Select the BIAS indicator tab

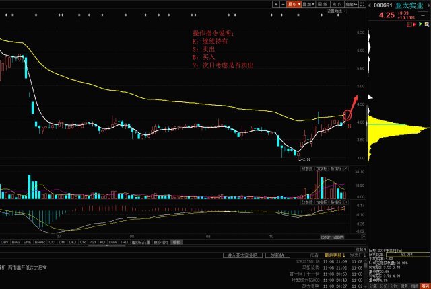[15, 241]
